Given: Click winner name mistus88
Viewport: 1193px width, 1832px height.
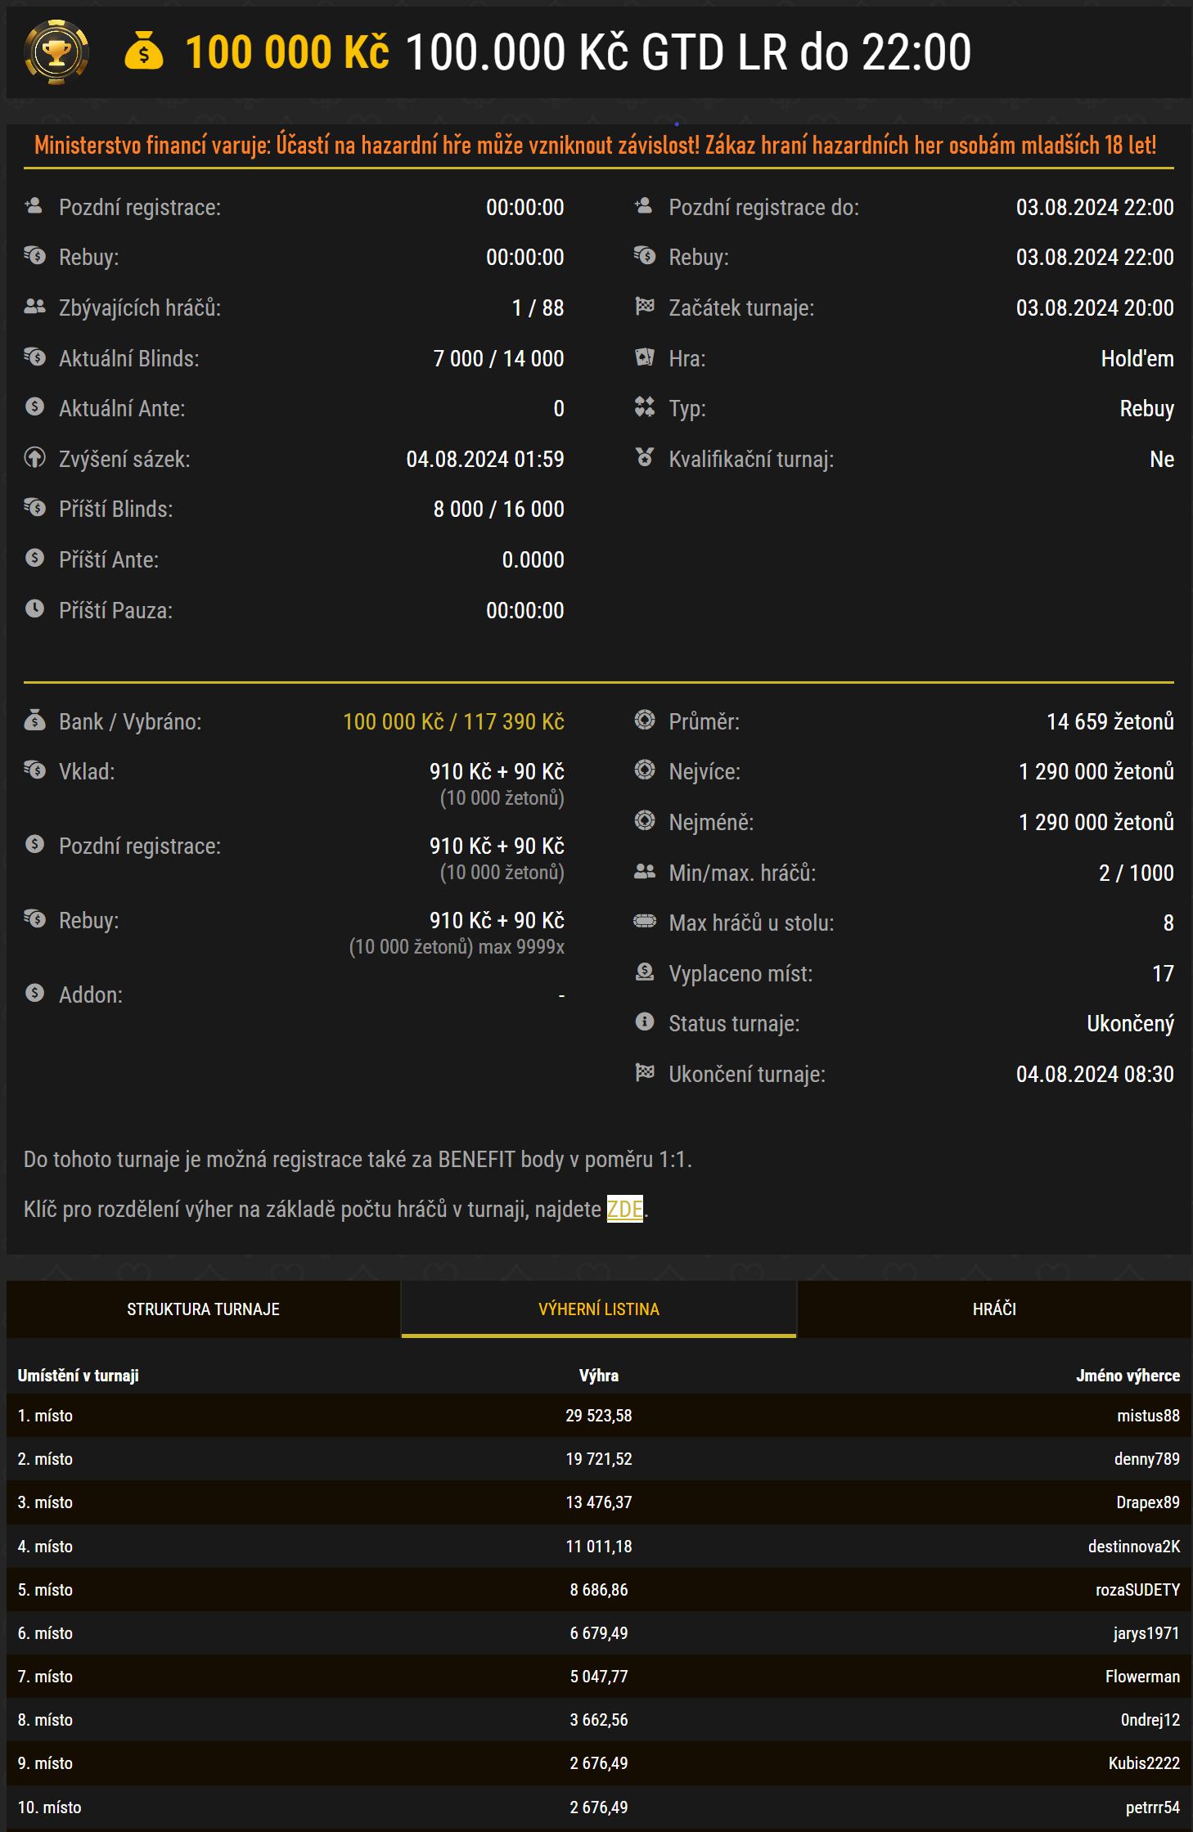Looking at the screenshot, I should pos(1148,1416).
